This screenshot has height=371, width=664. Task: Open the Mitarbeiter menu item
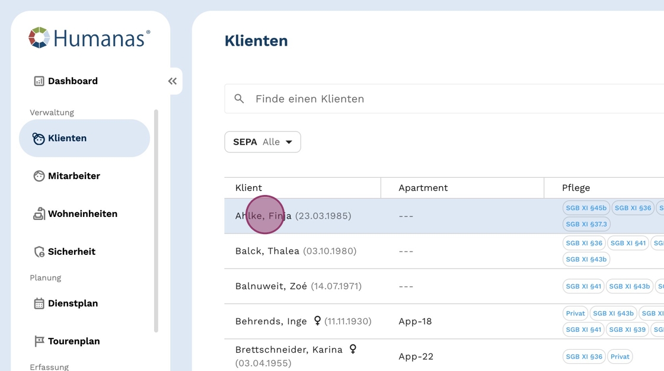74,176
